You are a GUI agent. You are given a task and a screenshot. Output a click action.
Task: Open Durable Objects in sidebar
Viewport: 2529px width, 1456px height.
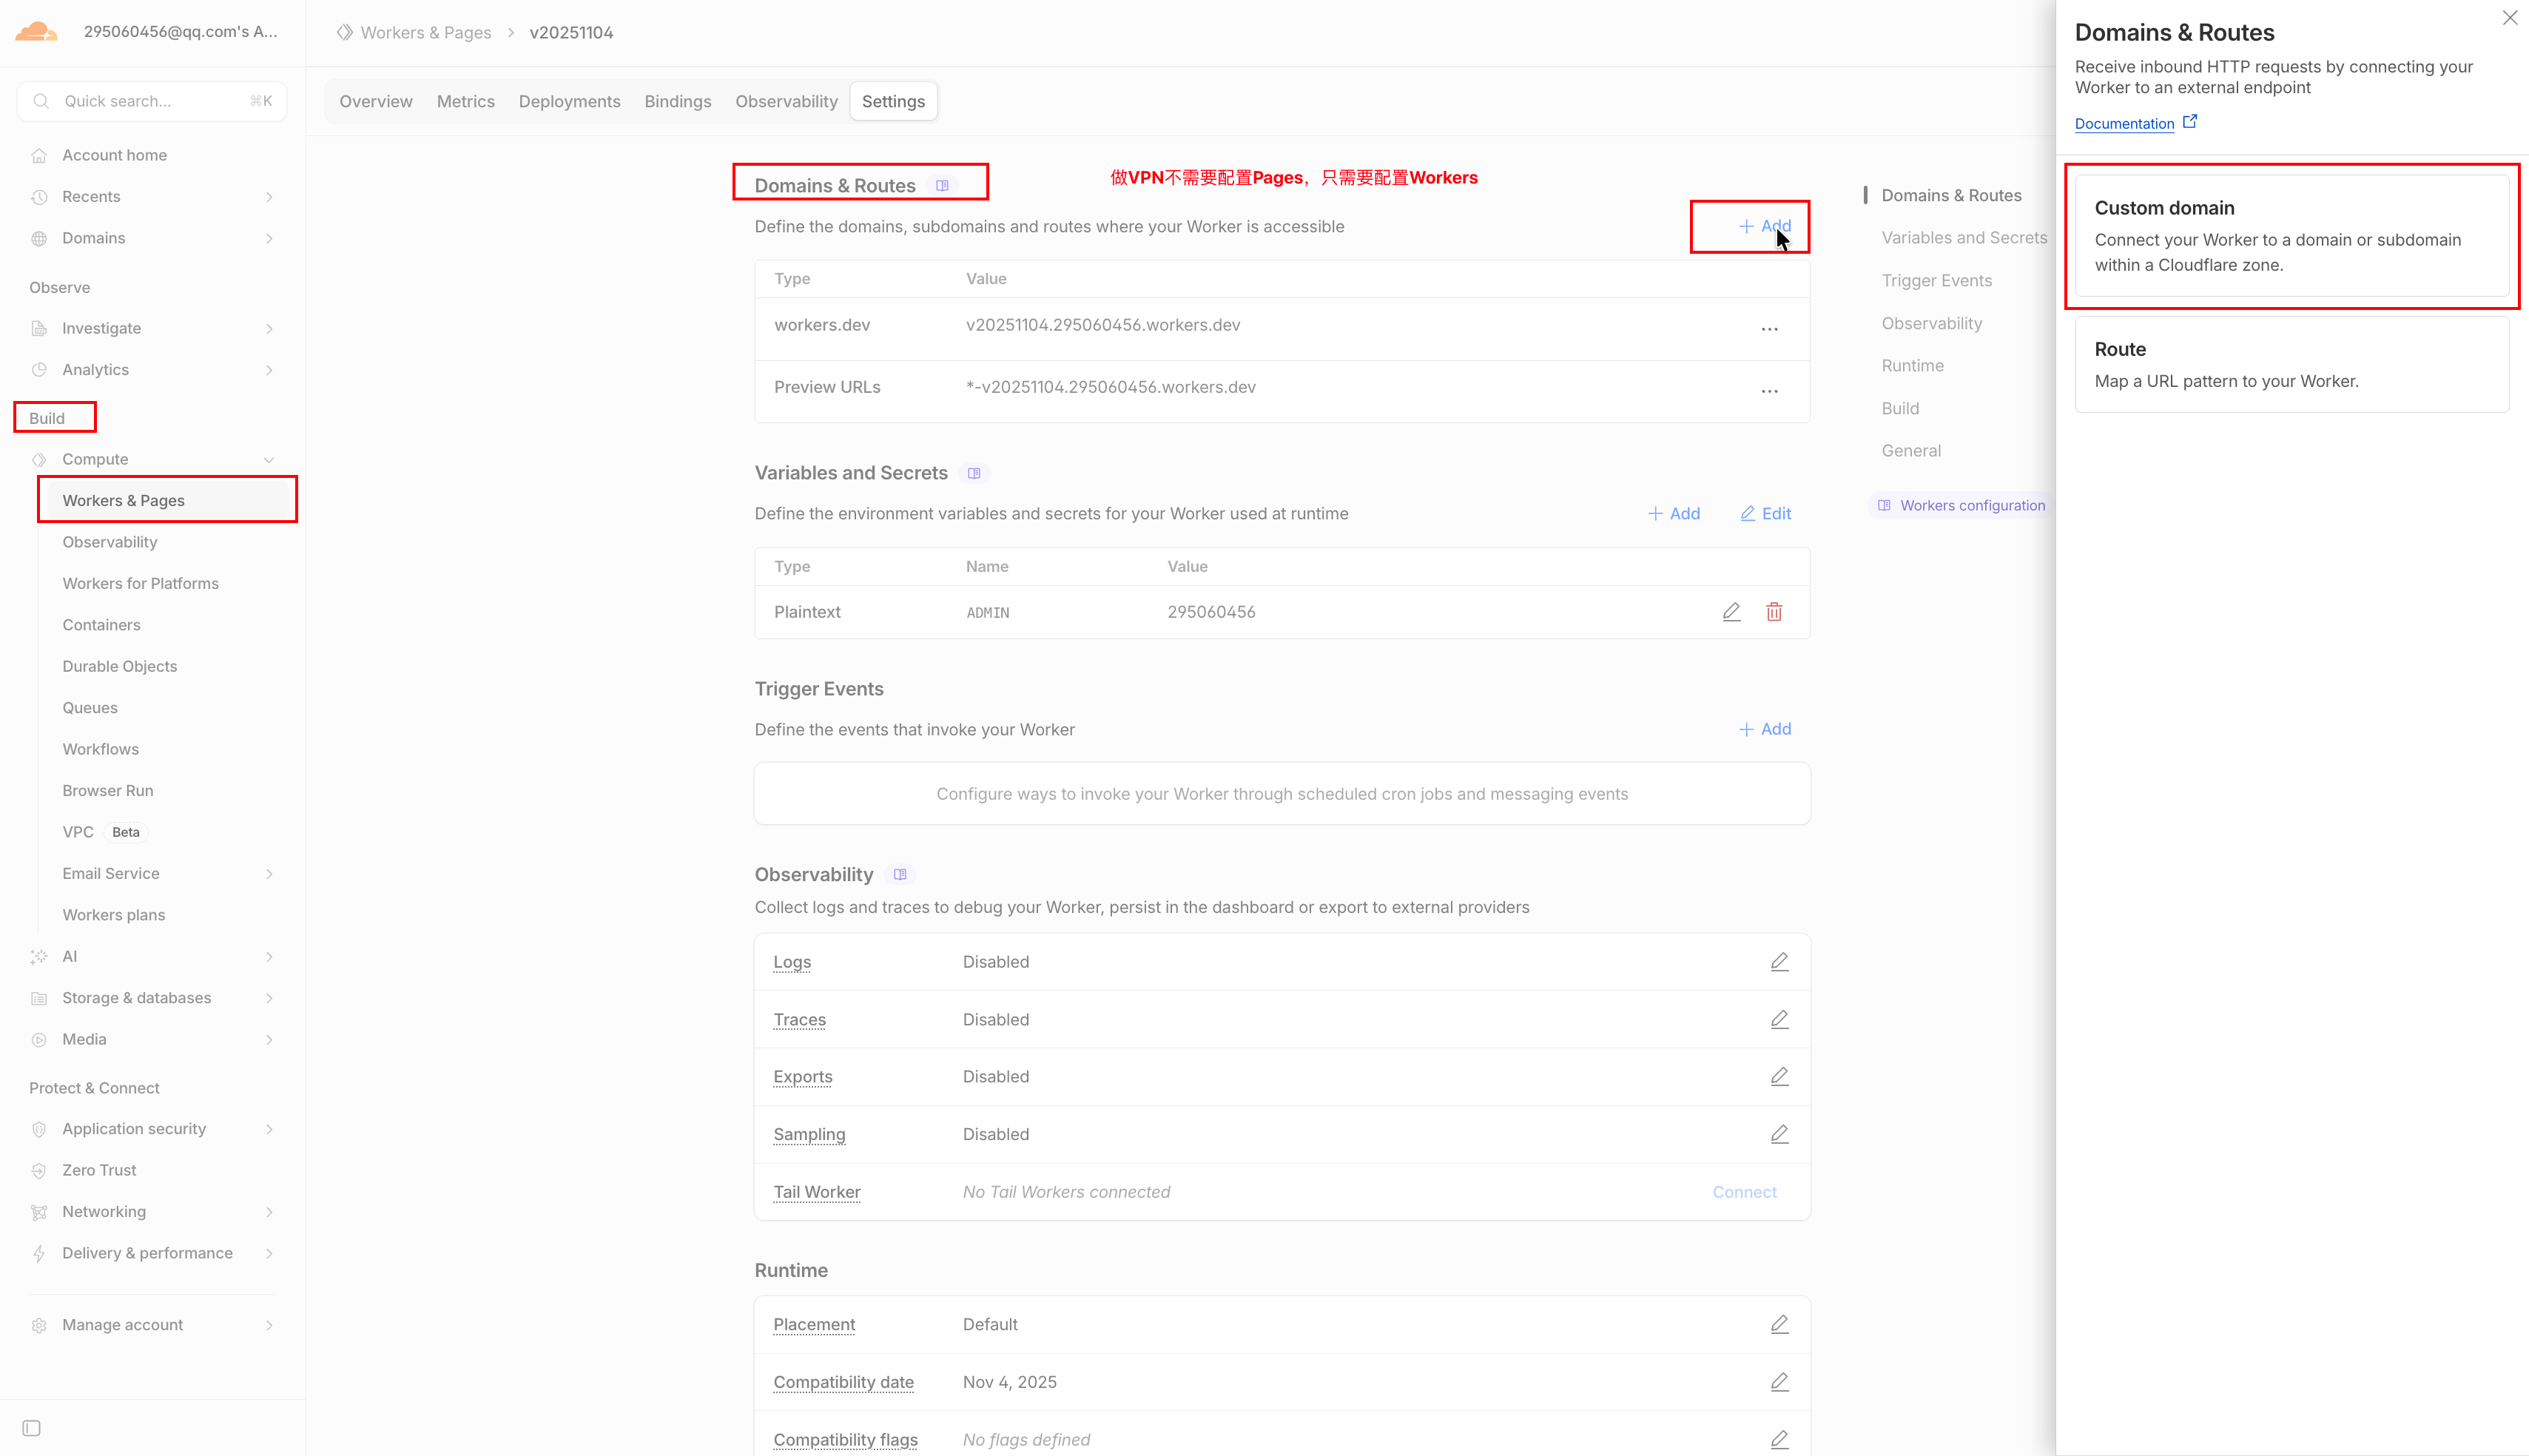point(120,666)
